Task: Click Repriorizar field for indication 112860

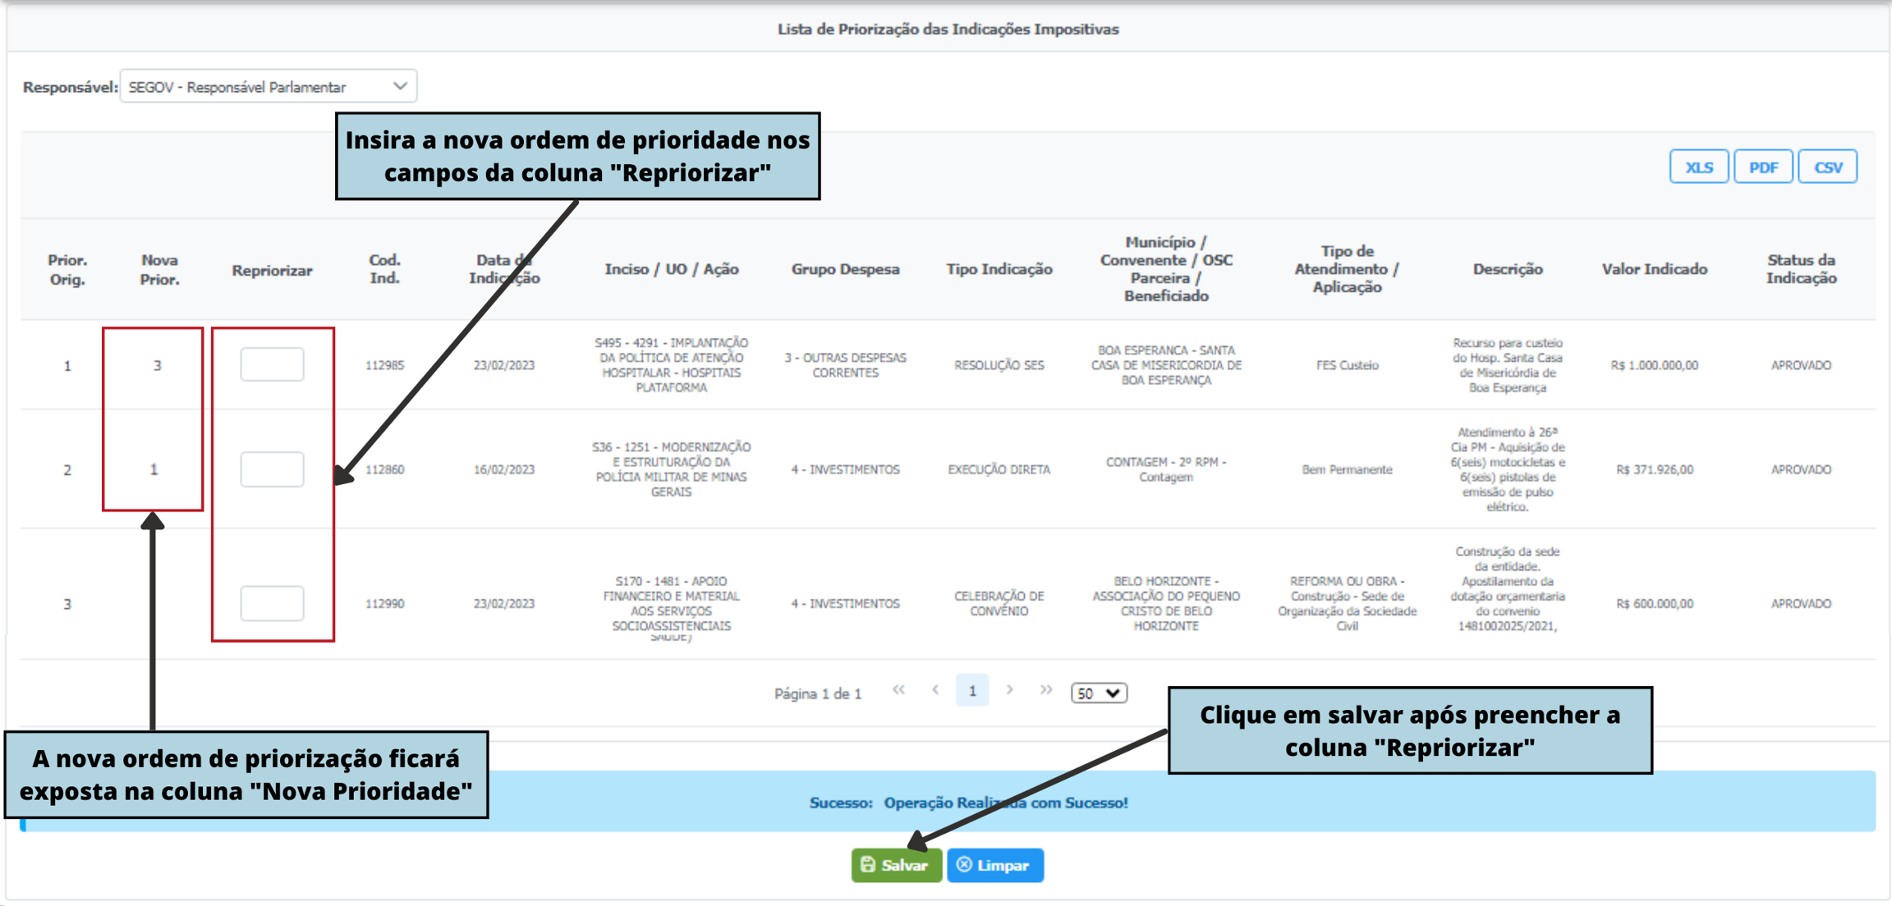Action: (272, 469)
